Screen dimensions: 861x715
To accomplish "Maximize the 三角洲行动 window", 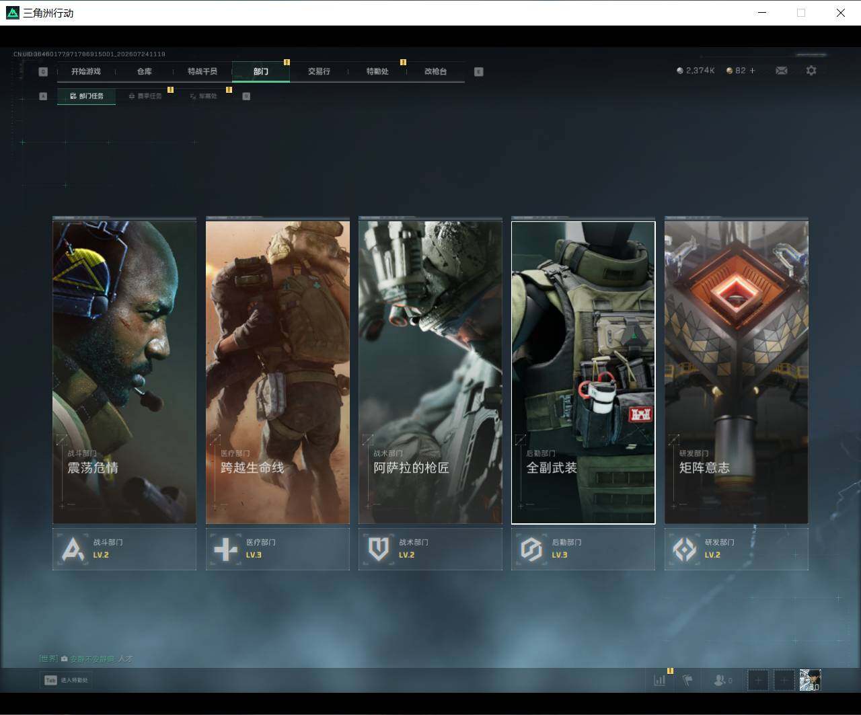I will click(801, 13).
